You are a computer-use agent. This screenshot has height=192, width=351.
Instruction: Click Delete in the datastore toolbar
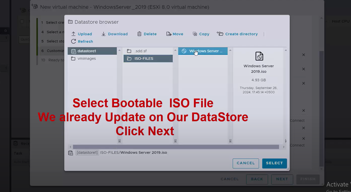[x=147, y=34]
